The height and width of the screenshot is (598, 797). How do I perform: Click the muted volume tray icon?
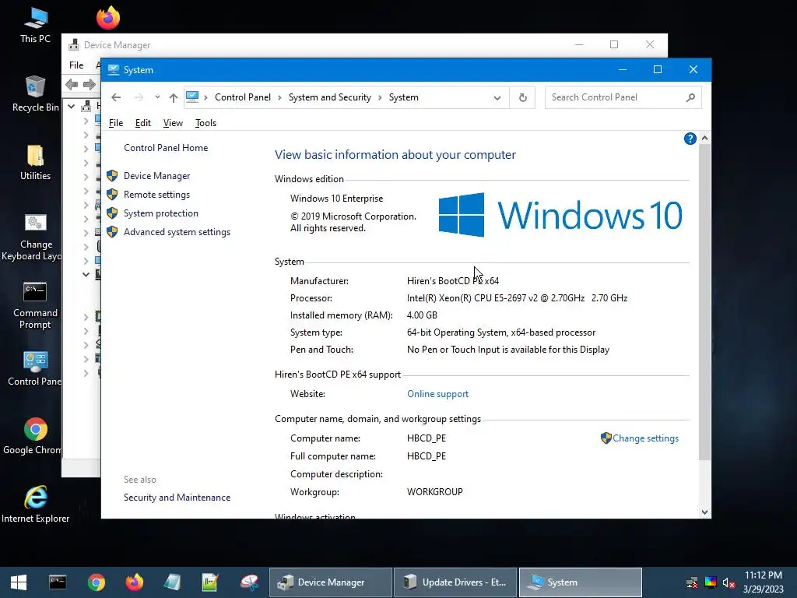[729, 582]
